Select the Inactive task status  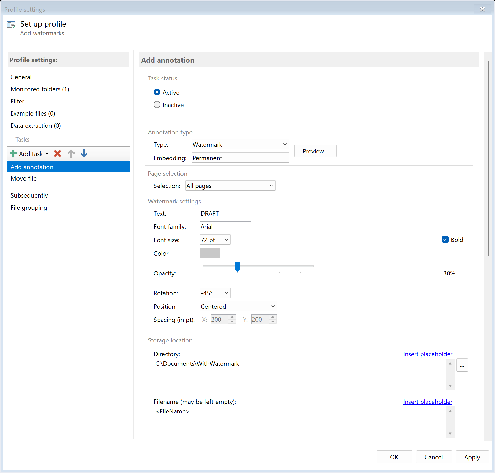tap(157, 104)
